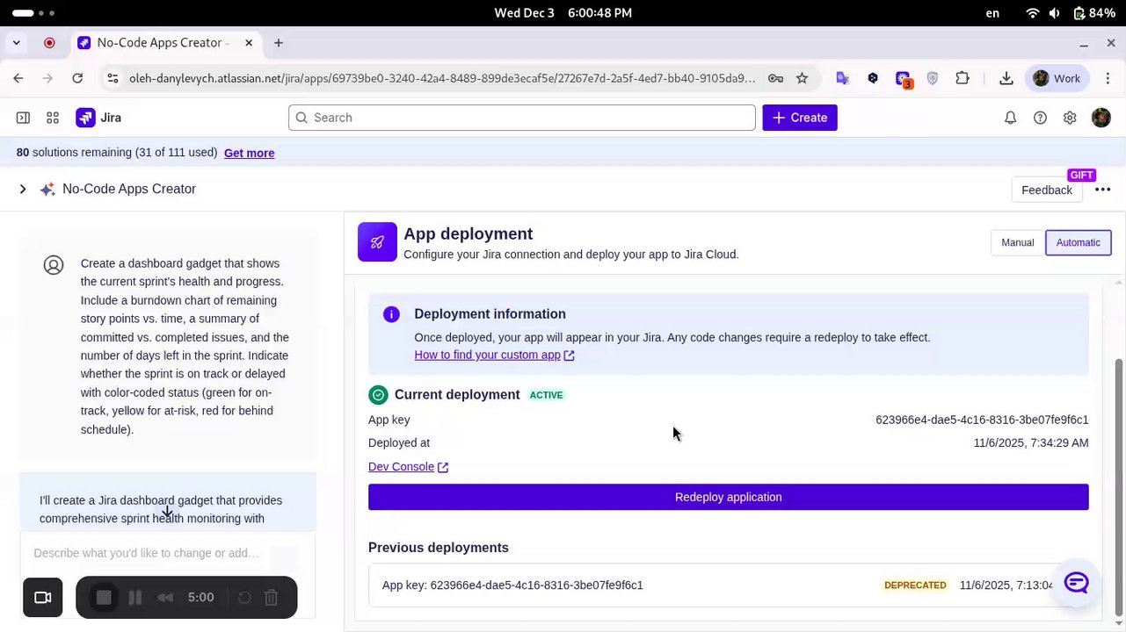Screen dimensions: 1126x632
Task: Click the DEPRECATED status badge
Action: coord(915,585)
